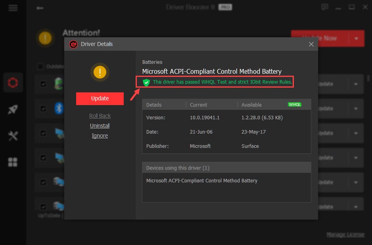Click the main window vertical scrollbar
This screenshot has width=372, height=245.
point(368,78)
